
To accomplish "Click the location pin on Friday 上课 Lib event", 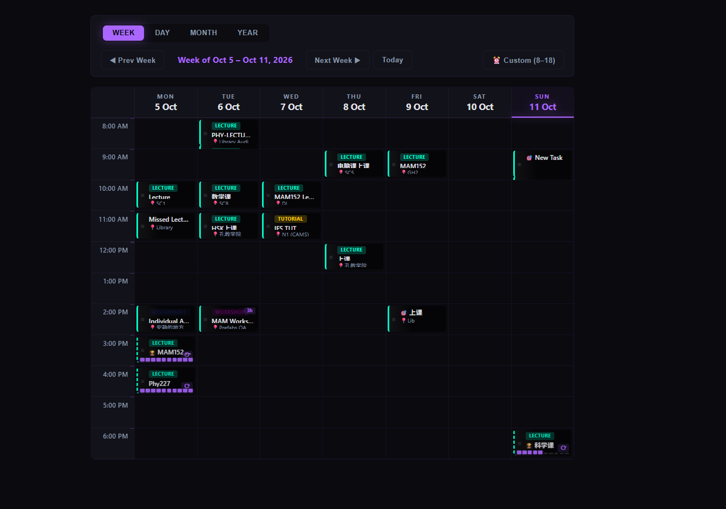I will 404,321.
